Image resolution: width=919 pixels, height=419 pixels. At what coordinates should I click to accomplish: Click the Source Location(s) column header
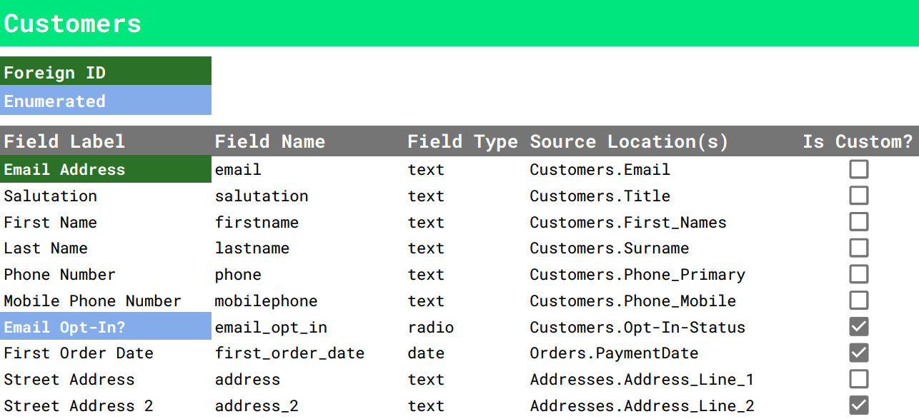coord(629,141)
